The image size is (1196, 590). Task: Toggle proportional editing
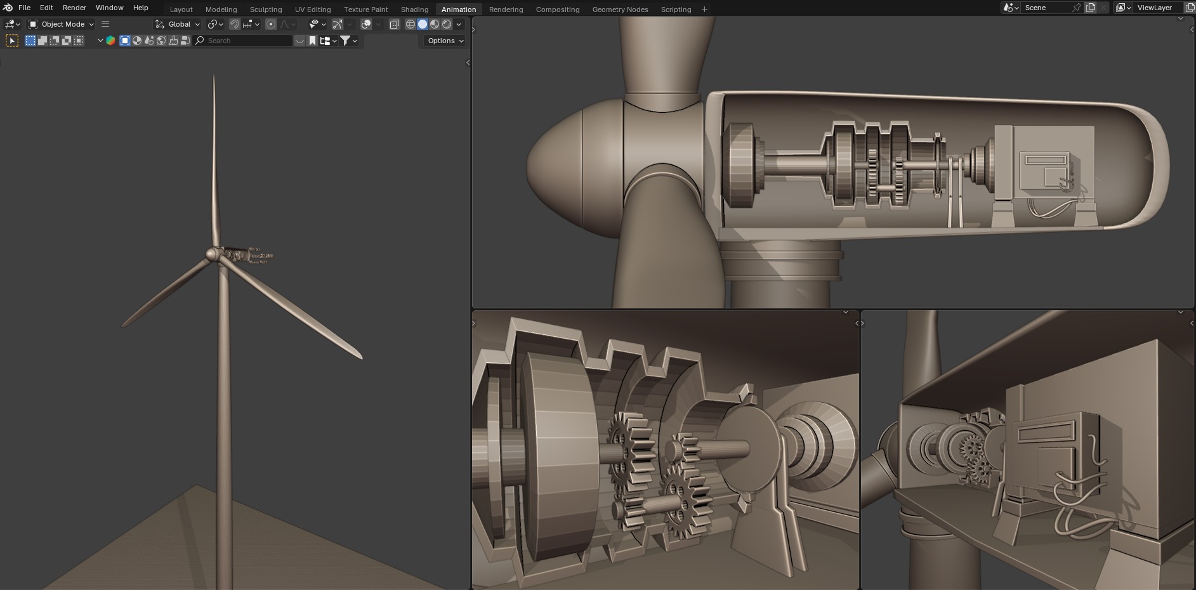tap(271, 24)
